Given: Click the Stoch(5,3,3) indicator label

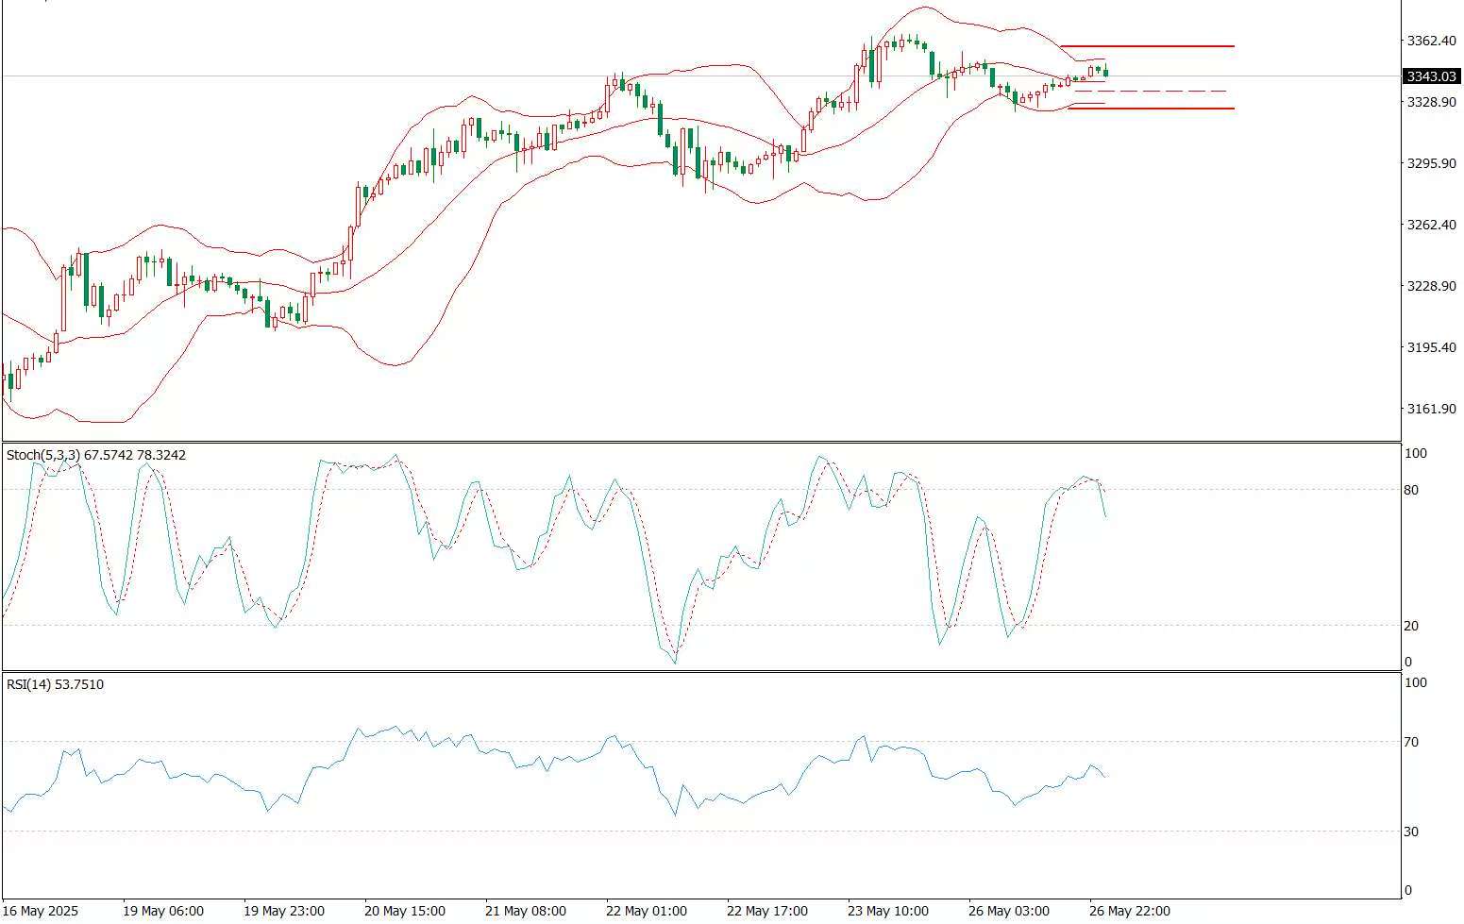Looking at the screenshot, I should 96,455.
